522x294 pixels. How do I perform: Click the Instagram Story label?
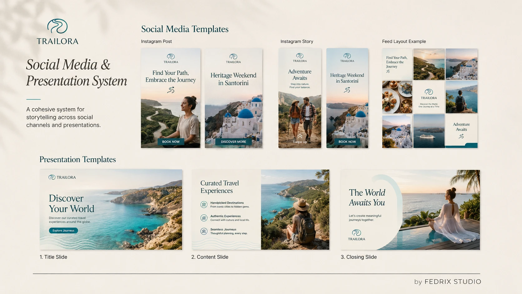297,41
